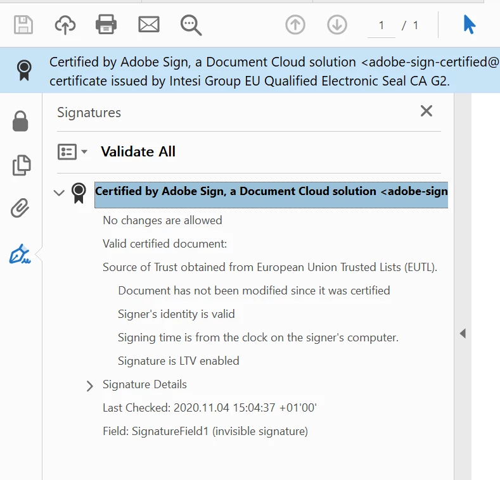Collapse the certified signature entry
The width and height of the screenshot is (500, 480).
click(x=59, y=193)
